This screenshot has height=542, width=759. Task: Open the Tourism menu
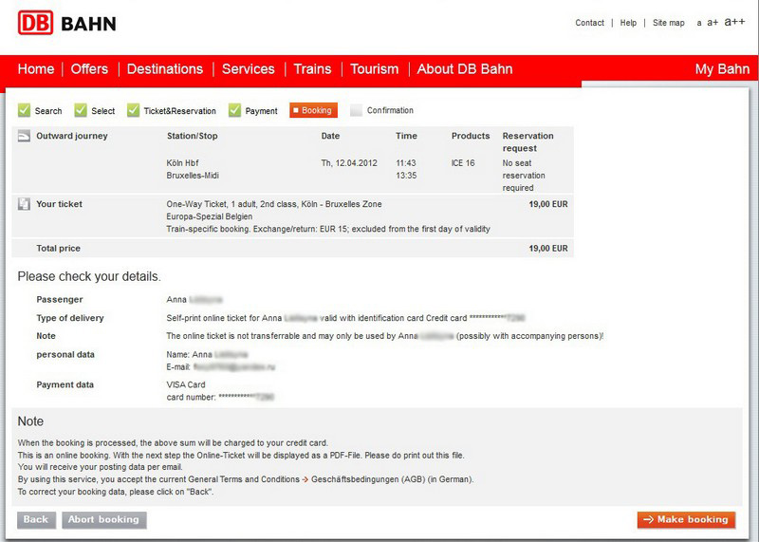pyautogui.click(x=375, y=68)
